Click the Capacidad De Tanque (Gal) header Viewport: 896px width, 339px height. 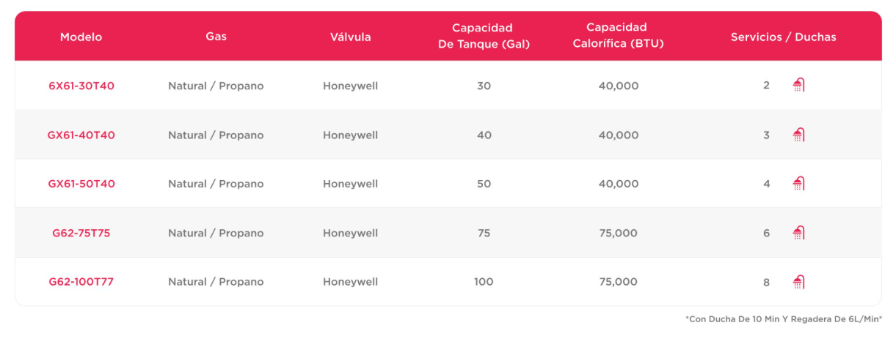pos(484,36)
